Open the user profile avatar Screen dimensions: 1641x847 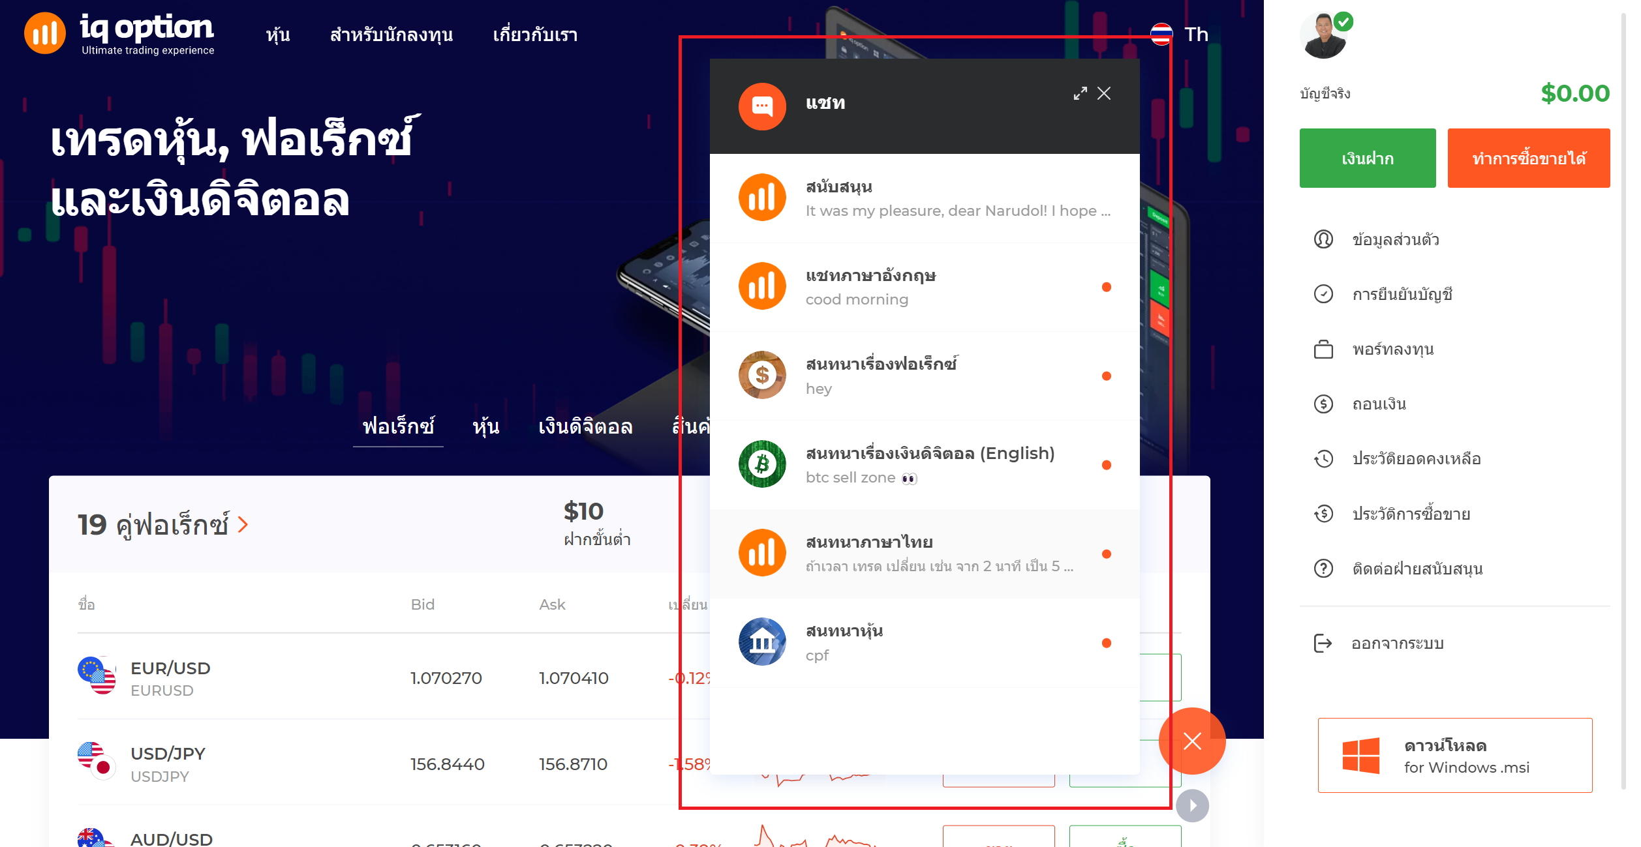tap(1323, 36)
